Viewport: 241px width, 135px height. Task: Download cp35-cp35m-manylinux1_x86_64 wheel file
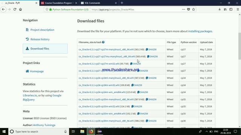point(106,99)
